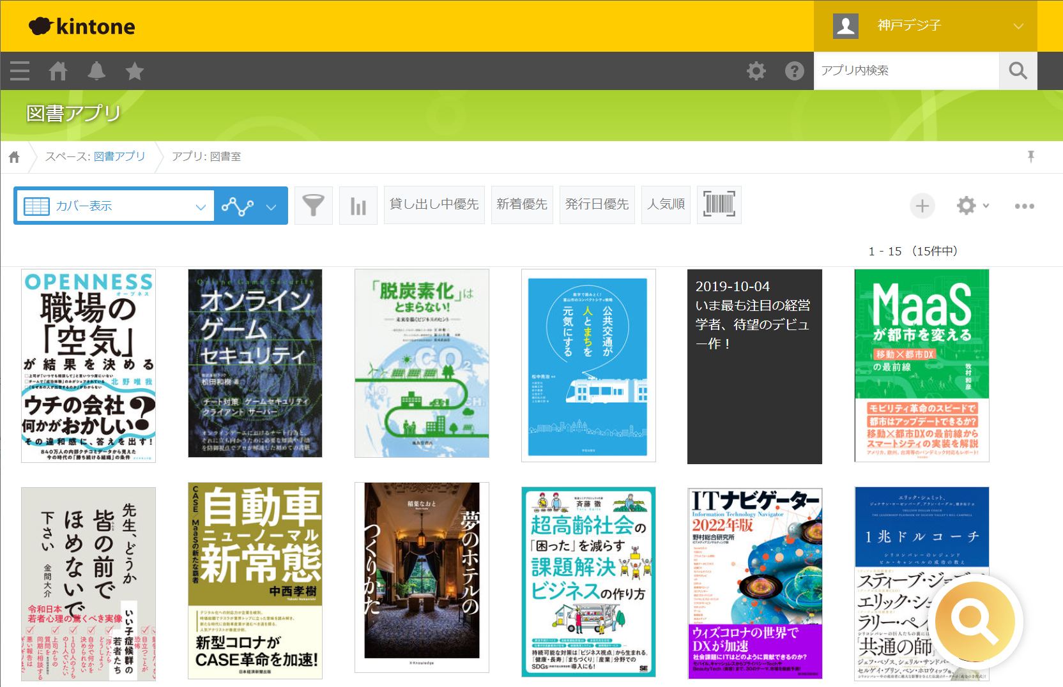The height and width of the screenshot is (687, 1063).
Task: Click the barcode scan button
Action: pos(719,205)
